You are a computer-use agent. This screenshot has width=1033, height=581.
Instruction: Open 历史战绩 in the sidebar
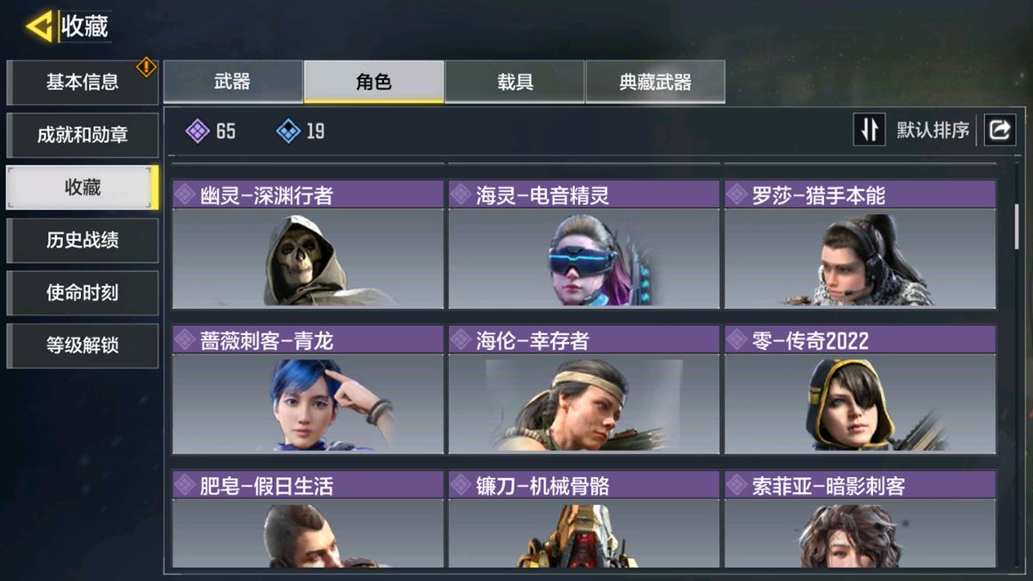pos(83,240)
